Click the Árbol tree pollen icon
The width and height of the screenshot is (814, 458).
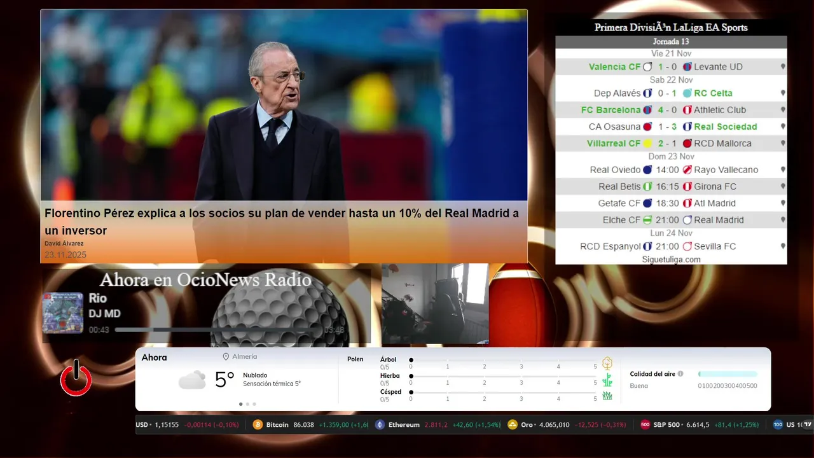[607, 363]
